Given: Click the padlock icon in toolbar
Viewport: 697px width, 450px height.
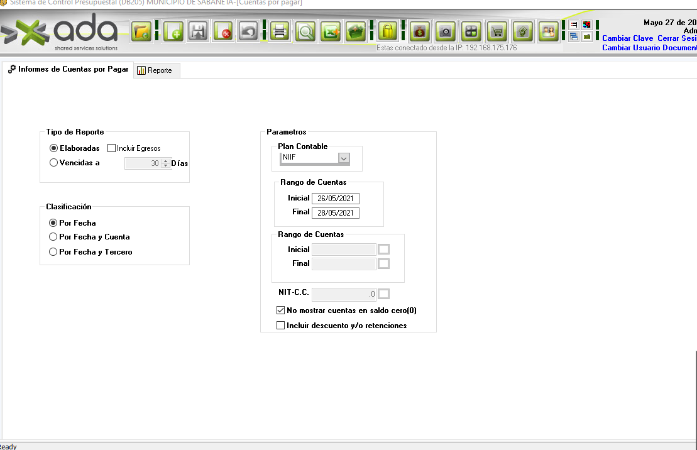Looking at the screenshot, I should click(388, 31).
